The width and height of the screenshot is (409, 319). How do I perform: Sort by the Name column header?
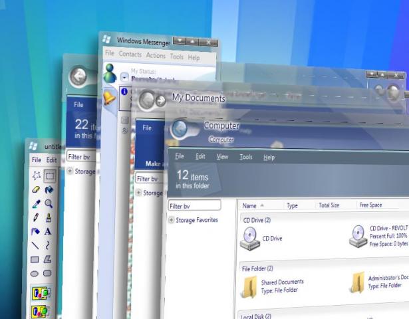(x=250, y=205)
